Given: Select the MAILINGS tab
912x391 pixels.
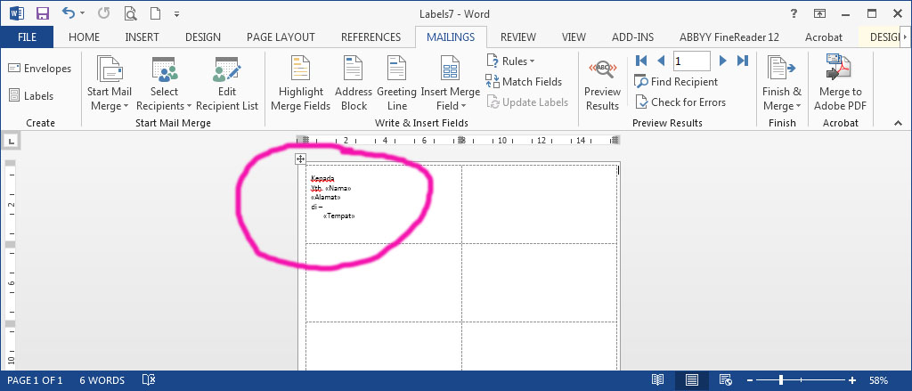Looking at the screenshot, I should point(451,37).
